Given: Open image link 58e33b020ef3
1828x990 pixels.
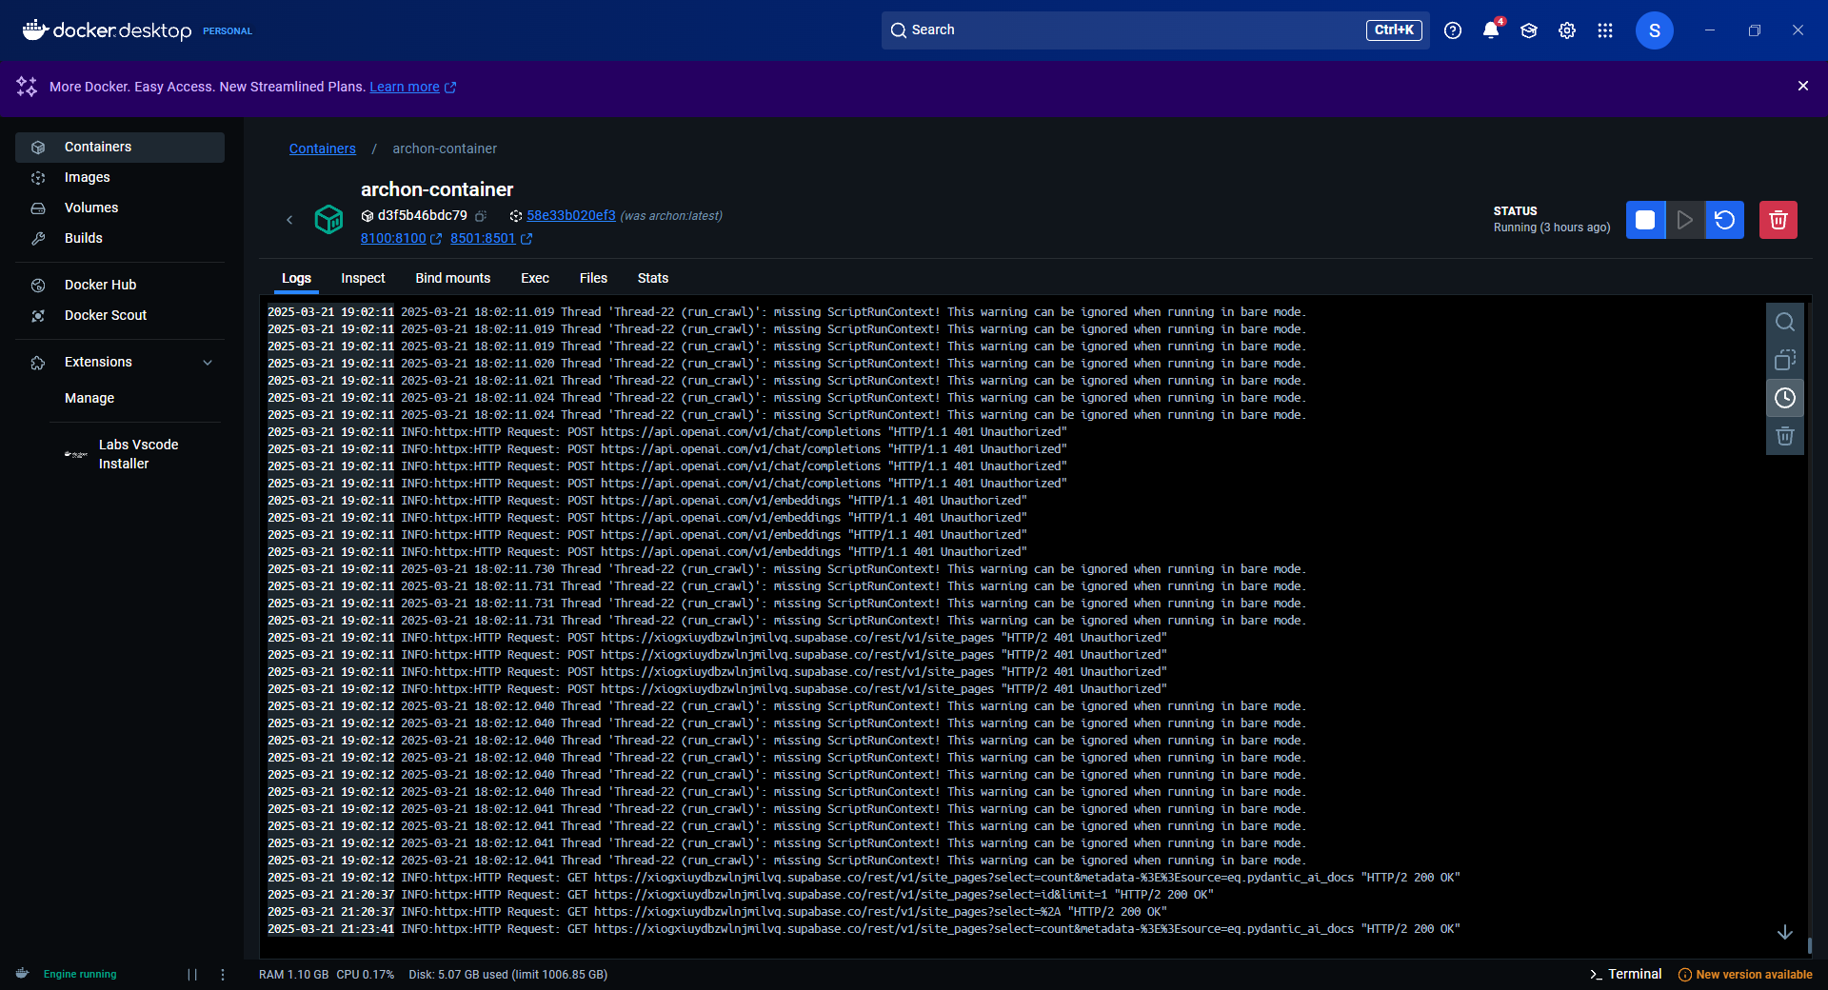Looking at the screenshot, I should [571, 215].
